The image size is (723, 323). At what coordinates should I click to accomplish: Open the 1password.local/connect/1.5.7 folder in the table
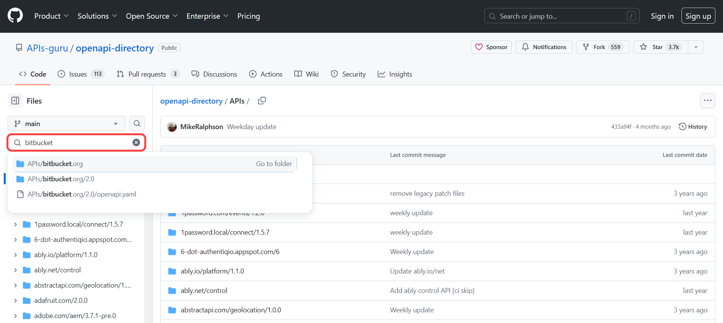pyautogui.click(x=225, y=232)
